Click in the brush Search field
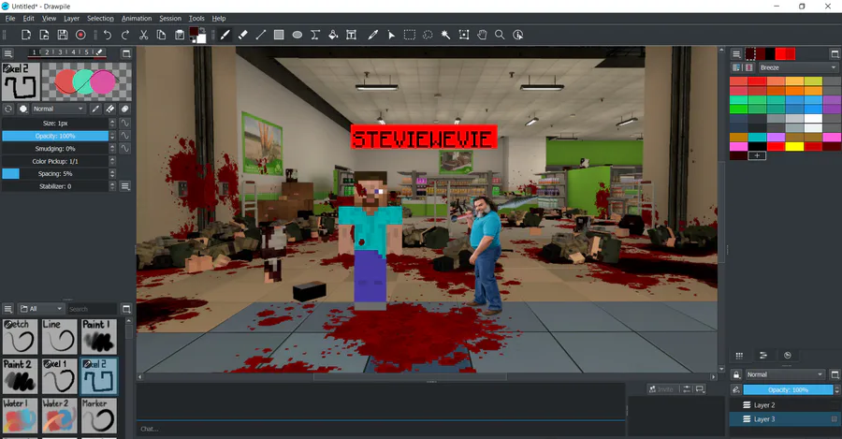 click(x=92, y=309)
